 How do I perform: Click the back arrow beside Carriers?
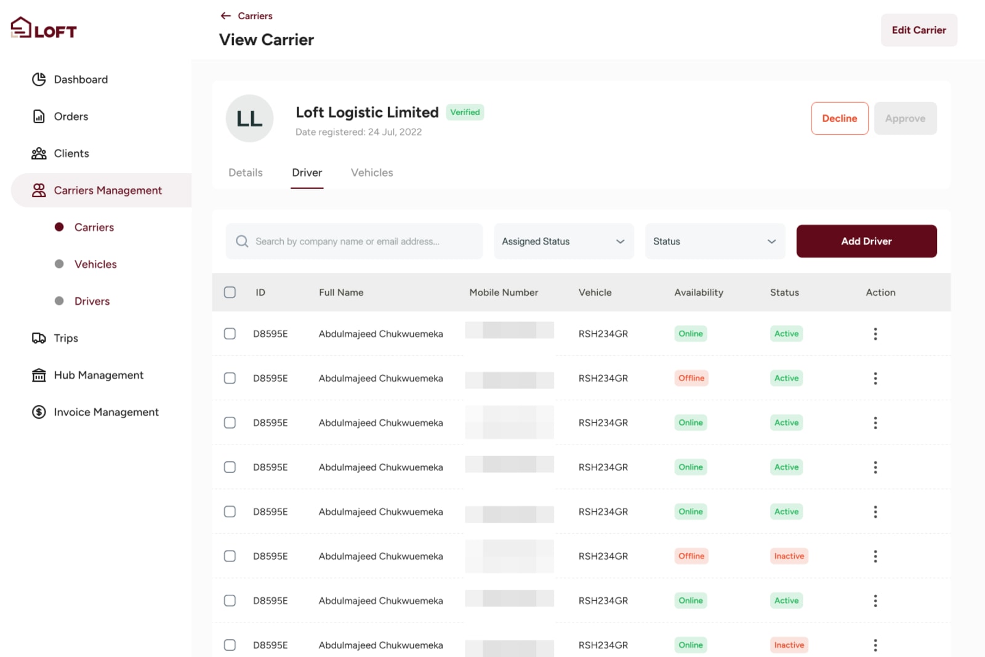226,16
